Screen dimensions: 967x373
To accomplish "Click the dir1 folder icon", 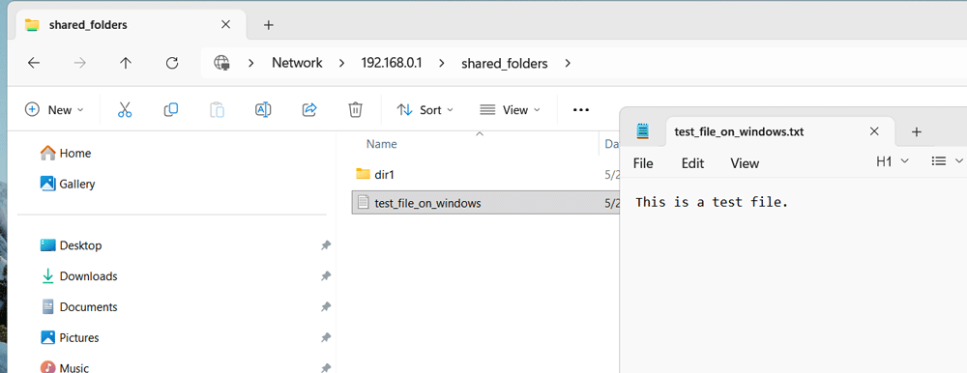I will [364, 174].
